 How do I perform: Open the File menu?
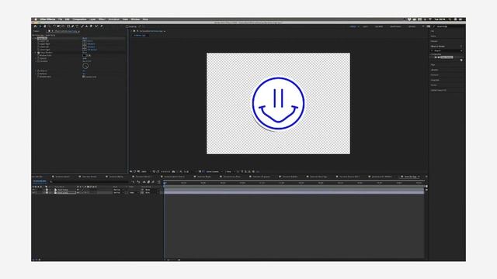[x=60, y=19]
